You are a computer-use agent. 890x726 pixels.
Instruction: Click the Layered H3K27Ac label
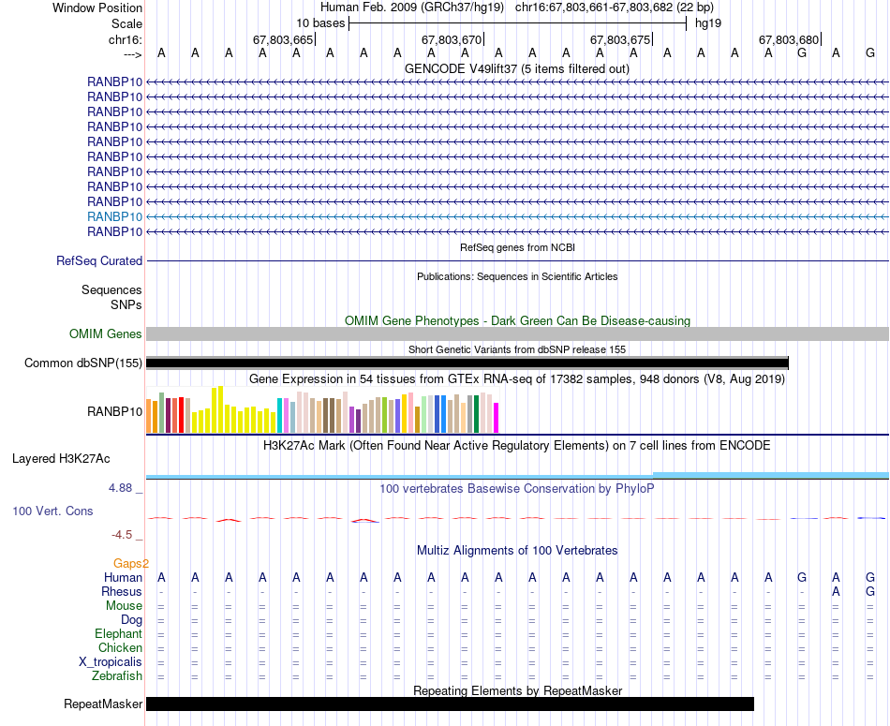coord(61,459)
